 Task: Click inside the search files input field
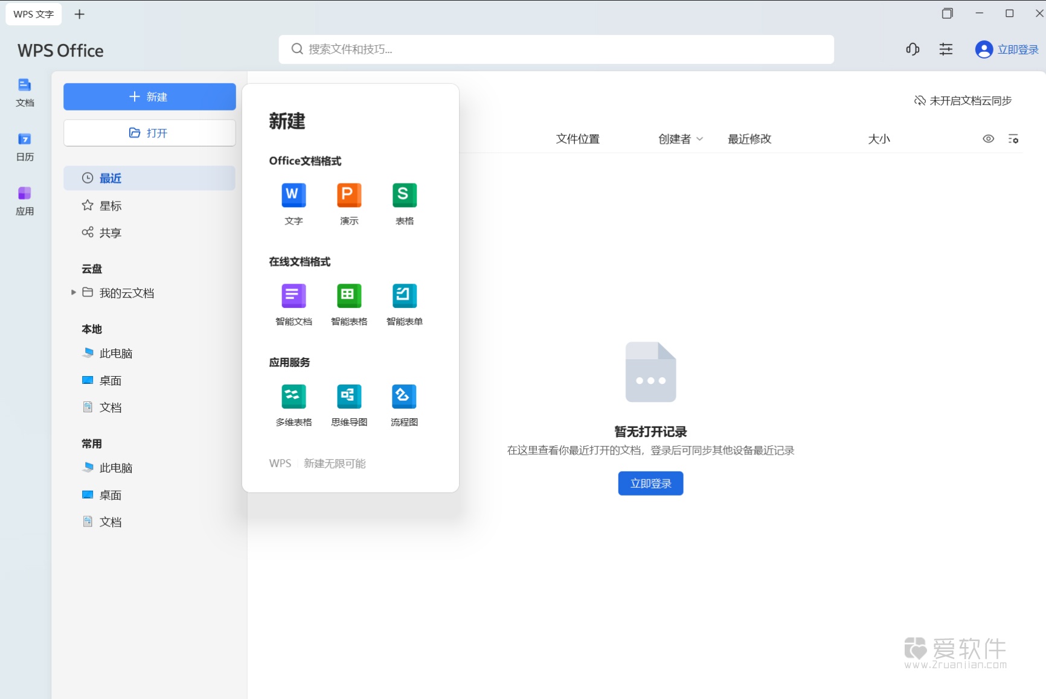coord(555,49)
